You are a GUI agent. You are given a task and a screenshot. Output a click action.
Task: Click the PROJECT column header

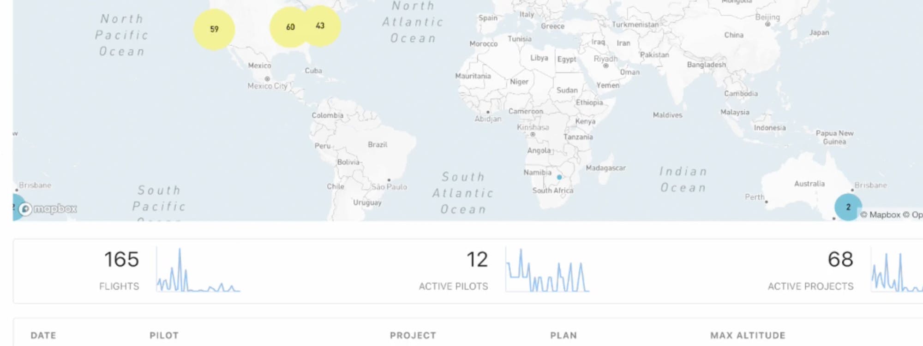[413, 335]
